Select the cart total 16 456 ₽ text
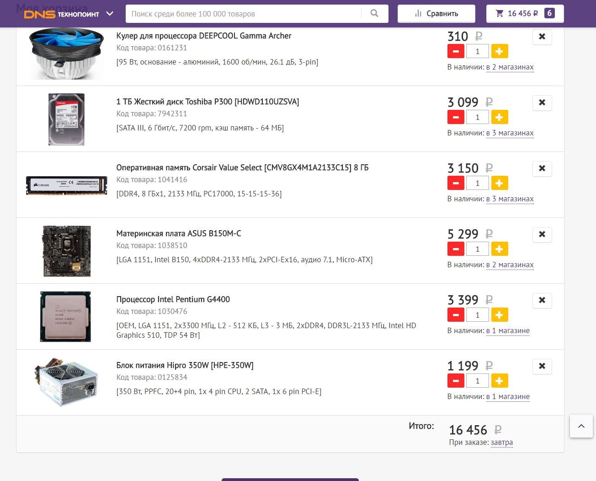Viewport: 596px width, 481px height. click(x=475, y=430)
